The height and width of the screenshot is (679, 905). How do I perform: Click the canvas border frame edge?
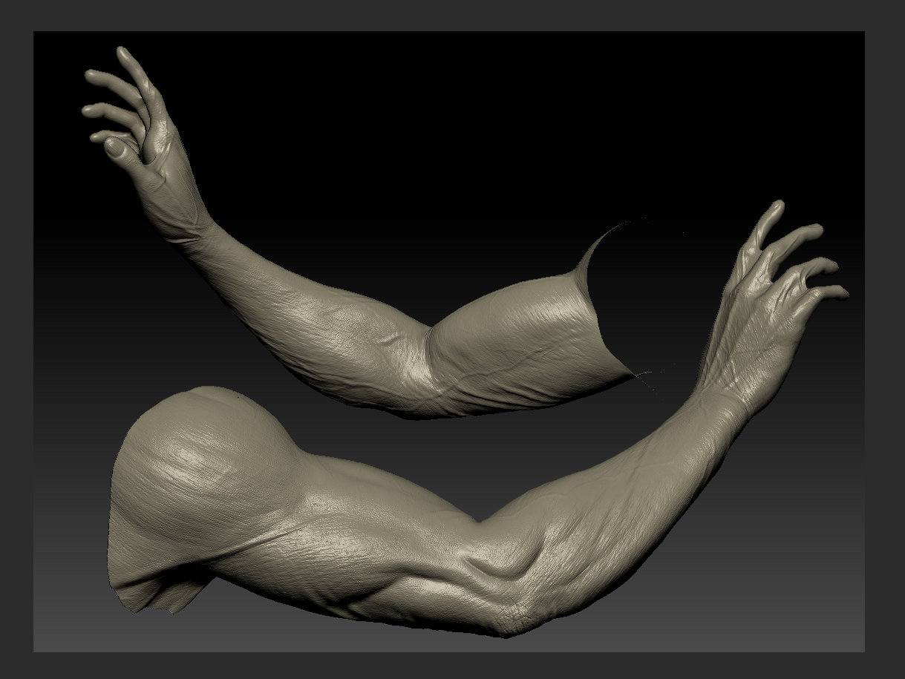(15, 334)
